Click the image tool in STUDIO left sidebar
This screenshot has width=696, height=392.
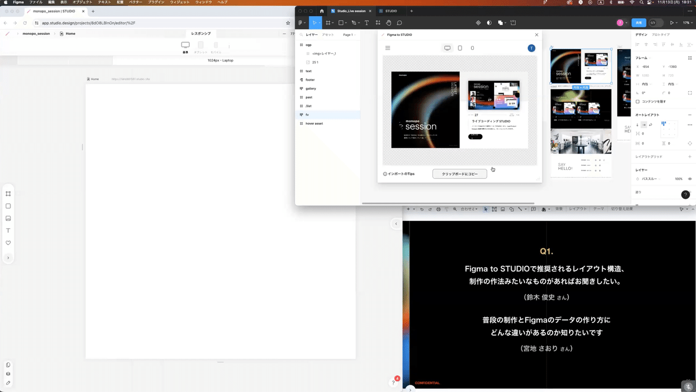[x=8, y=218]
